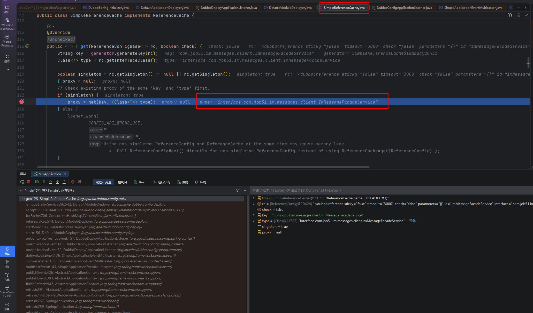Toggle the breakpoint on the highlighted line
The width and height of the screenshot is (533, 313).
coord(22,102)
